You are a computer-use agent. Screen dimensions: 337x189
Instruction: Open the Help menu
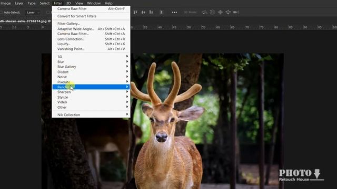(108, 3)
